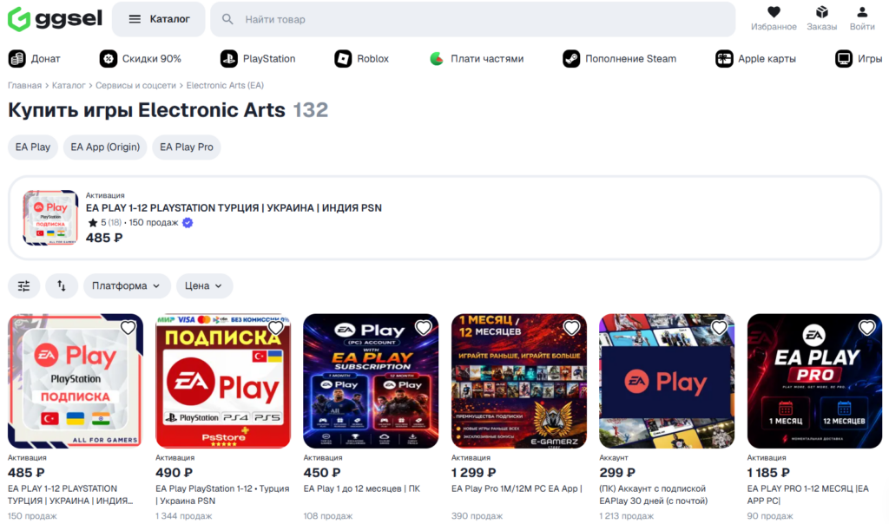This screenshot has height=524, width=889.
Task: Favorite the 450 ₽ PC account card
Action: 424,327
